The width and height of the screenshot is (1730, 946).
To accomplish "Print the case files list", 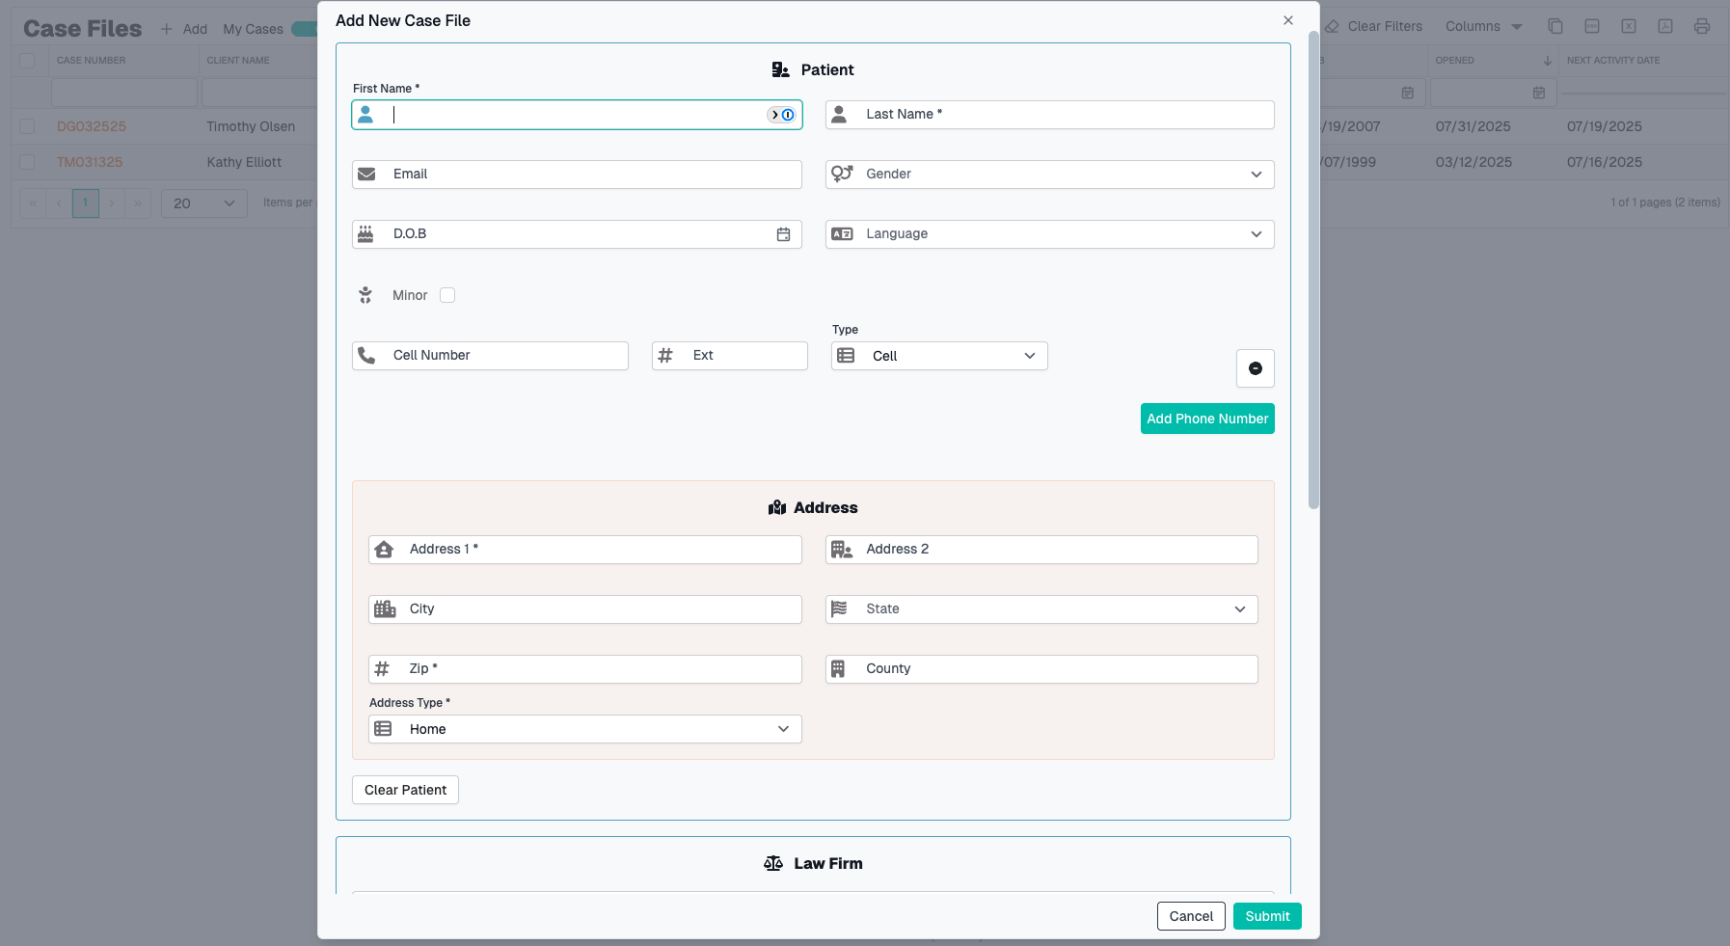I will tap(1701, 26).
